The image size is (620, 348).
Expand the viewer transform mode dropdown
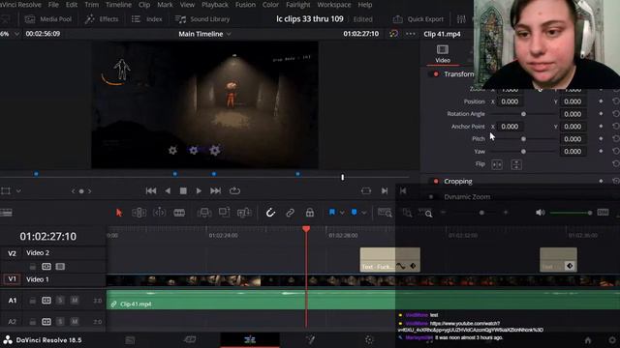tap(18, 191)
